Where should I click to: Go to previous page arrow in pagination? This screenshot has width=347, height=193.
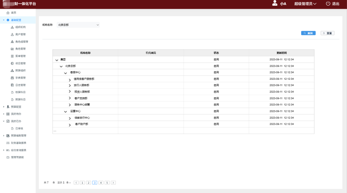[x=76, y=183]
